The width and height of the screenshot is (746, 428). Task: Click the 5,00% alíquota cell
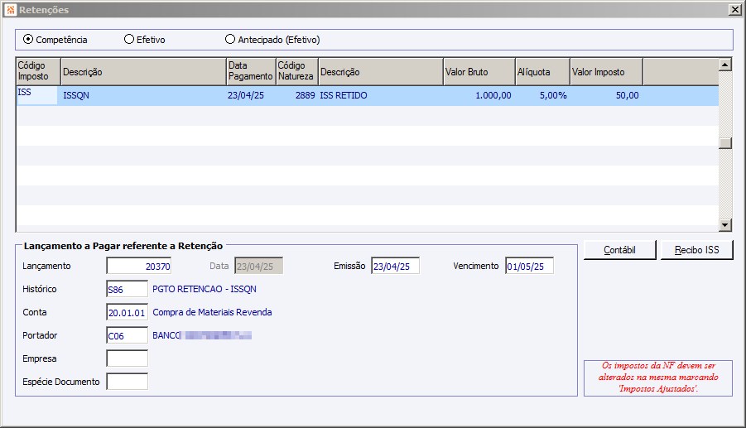coord(543,95)
